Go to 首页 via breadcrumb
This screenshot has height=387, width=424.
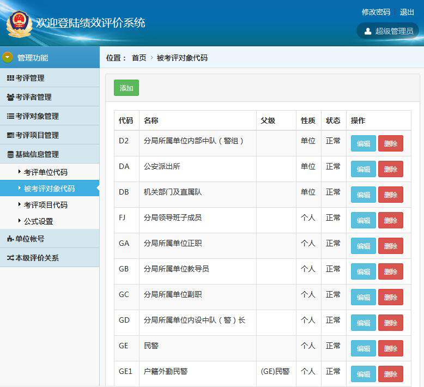[x=139, y=58]
